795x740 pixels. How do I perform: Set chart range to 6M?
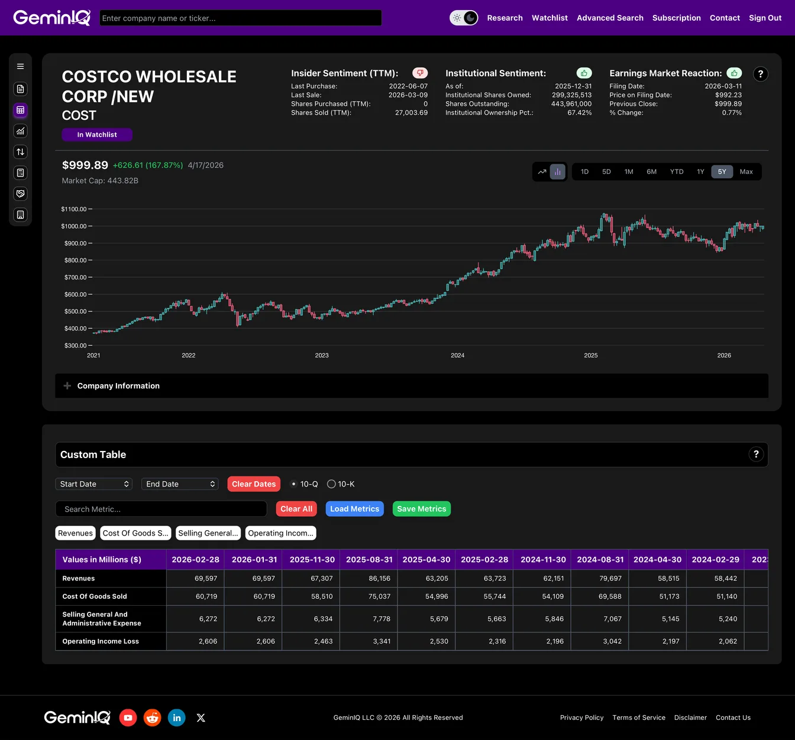point(651,172)
